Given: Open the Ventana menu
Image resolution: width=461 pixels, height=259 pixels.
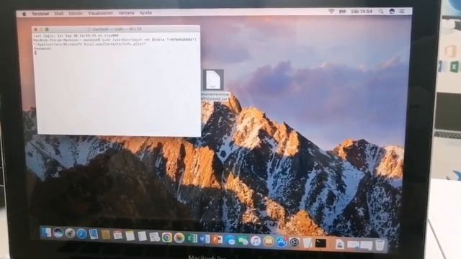Looking at the screenshot, I should point(127,13).
